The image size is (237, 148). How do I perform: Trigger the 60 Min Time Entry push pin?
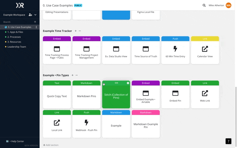point(175,50)
